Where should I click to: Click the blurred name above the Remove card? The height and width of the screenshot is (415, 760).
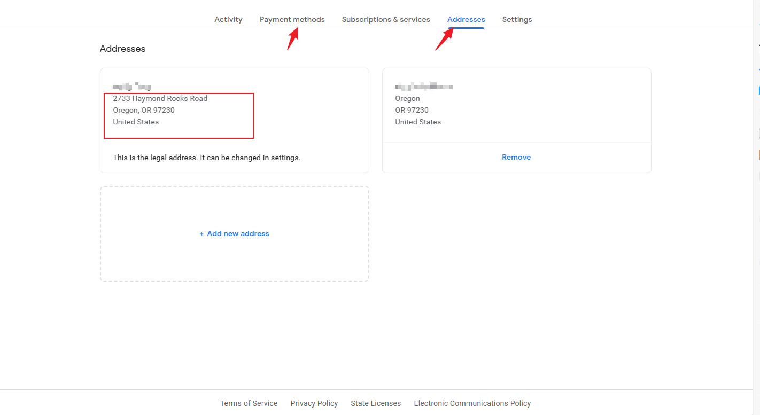pos(424,86)
